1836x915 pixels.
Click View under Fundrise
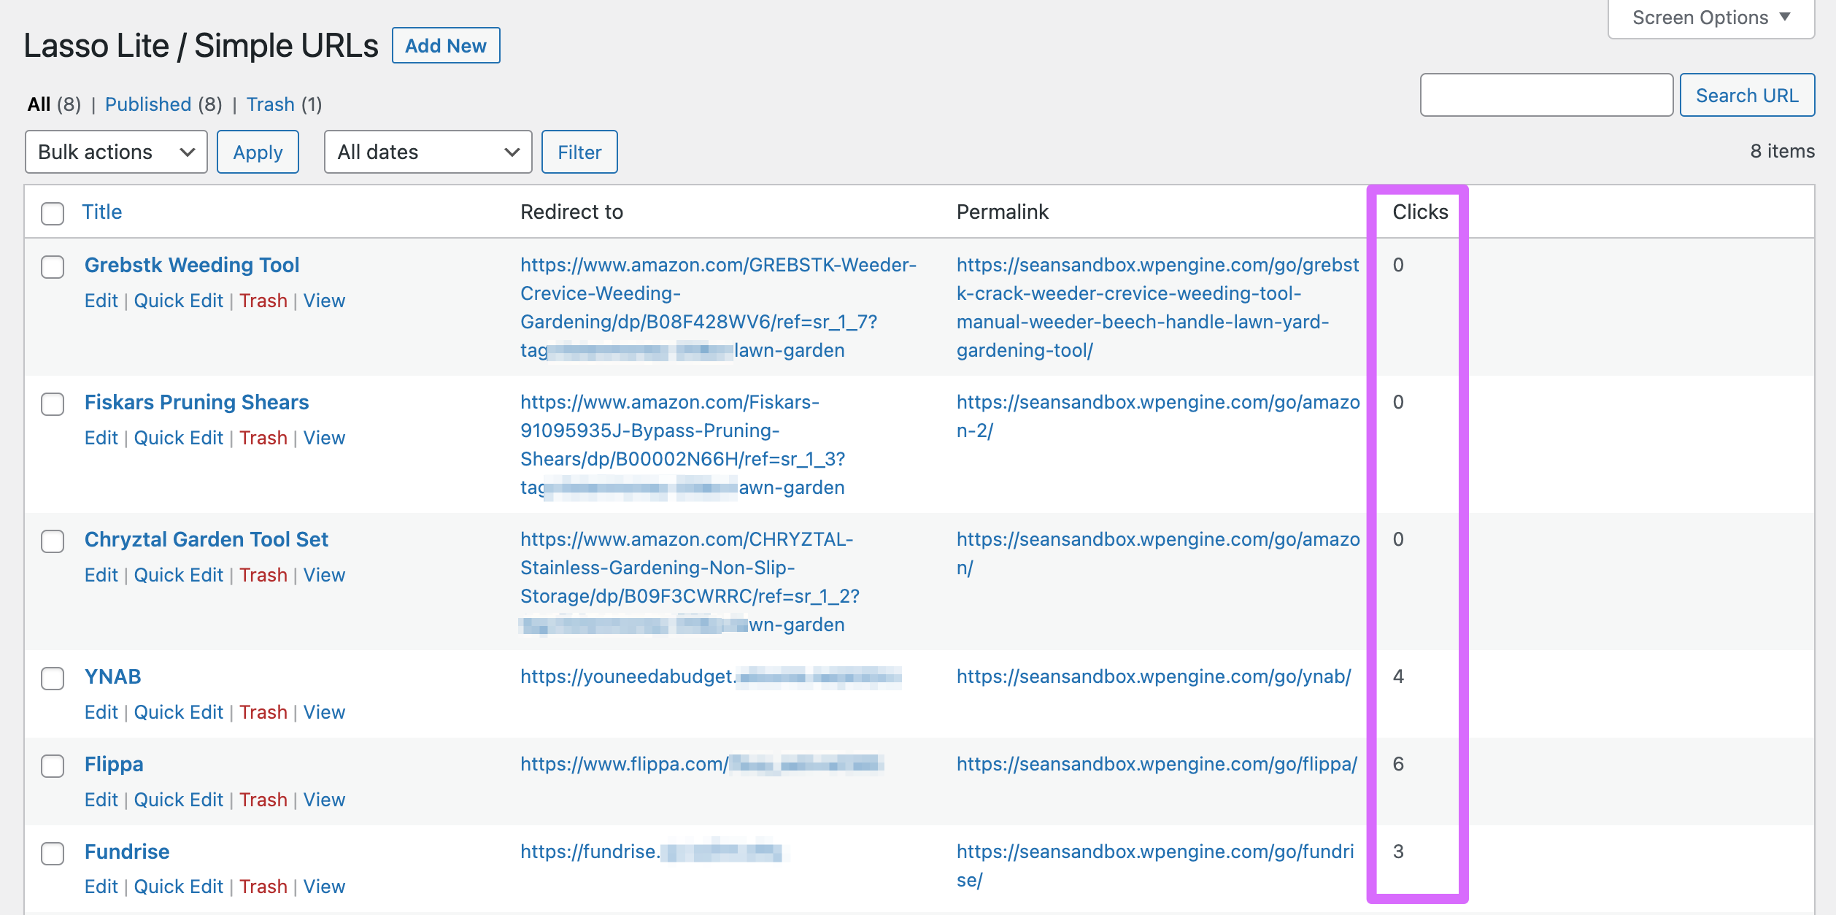tap(324, 887)
